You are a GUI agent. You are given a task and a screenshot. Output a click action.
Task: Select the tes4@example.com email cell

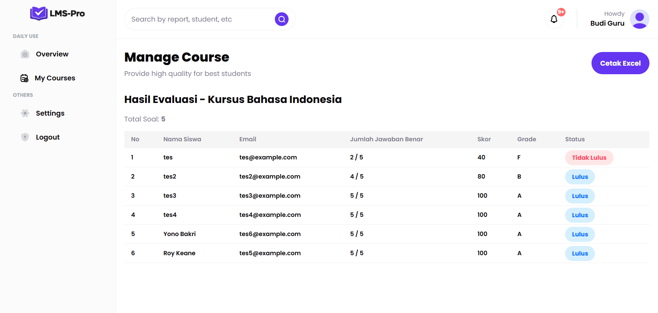tap(270, 215)
